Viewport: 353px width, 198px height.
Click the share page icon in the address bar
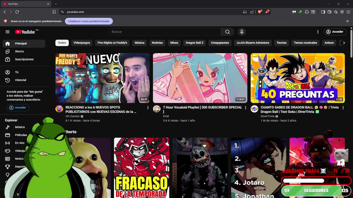point(252,12)
